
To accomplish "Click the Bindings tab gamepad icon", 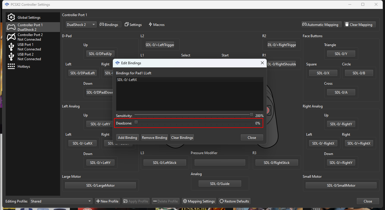I will coord(102,24).
